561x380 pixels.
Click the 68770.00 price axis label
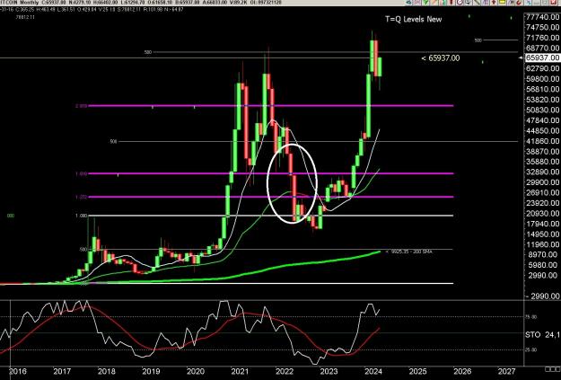pos(543,48)
